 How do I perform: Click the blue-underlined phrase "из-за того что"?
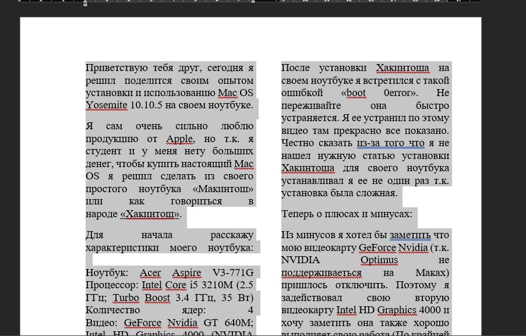(391, 143)
